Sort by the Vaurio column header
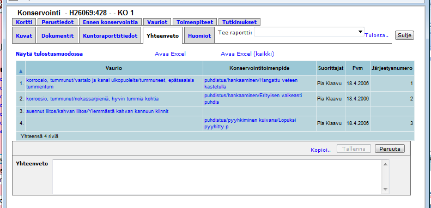431x208 pixels. (x=114, y=68)
